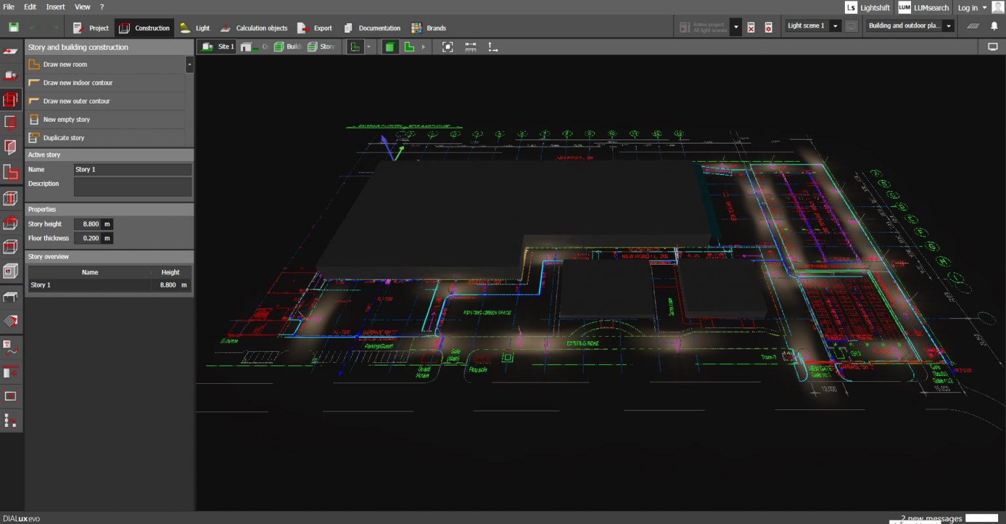Click the Story height value field
The image size is (1006, 524).
90,223
